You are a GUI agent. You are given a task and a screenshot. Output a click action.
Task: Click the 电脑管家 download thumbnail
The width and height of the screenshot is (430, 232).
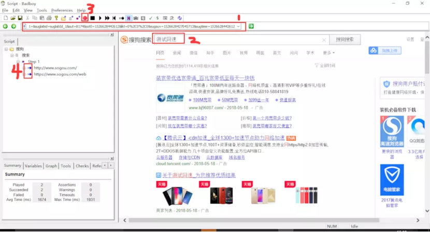coord(392,180)
